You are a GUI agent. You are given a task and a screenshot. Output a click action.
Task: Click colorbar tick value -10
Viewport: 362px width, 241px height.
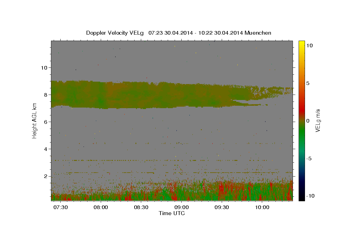[310, 196]
